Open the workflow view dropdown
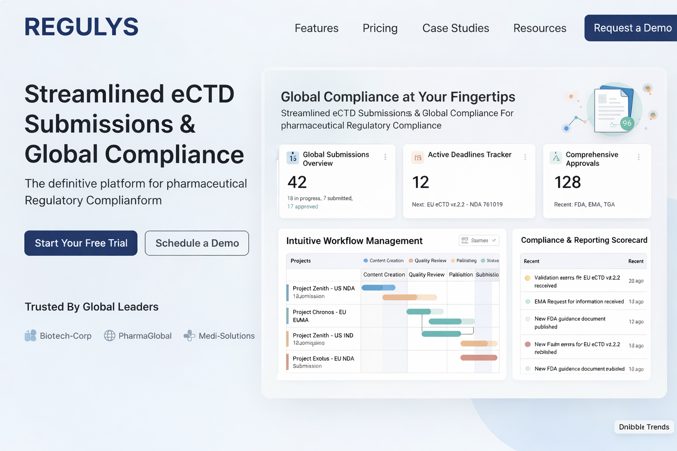Viewport: 677px width, 451px height. (x=479, y=240)
